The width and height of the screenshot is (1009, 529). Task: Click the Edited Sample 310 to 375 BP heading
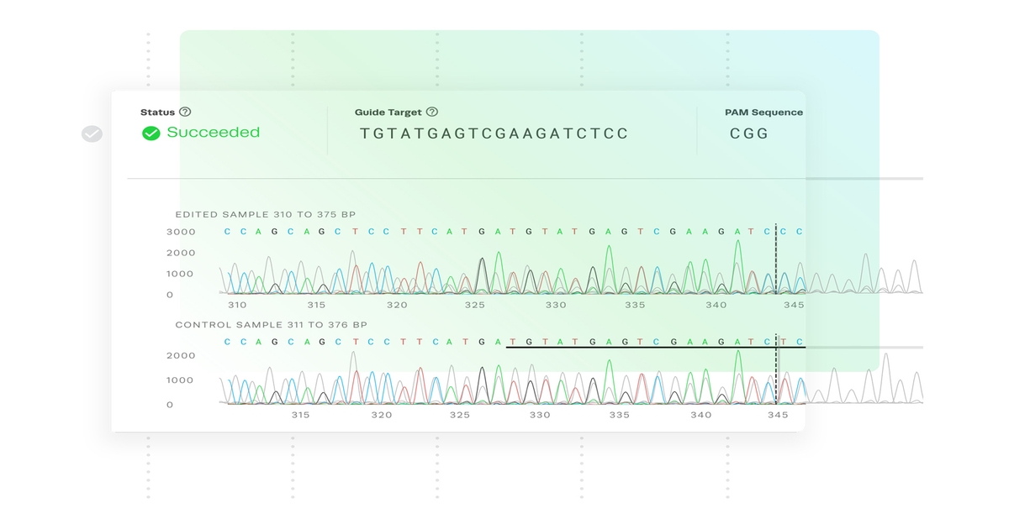pos(265,214)
